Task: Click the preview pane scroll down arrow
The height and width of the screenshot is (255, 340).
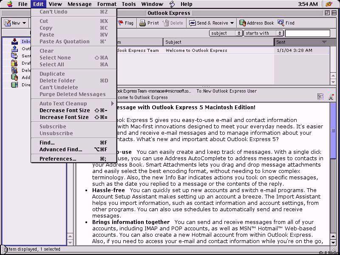Action: point(333,242)
